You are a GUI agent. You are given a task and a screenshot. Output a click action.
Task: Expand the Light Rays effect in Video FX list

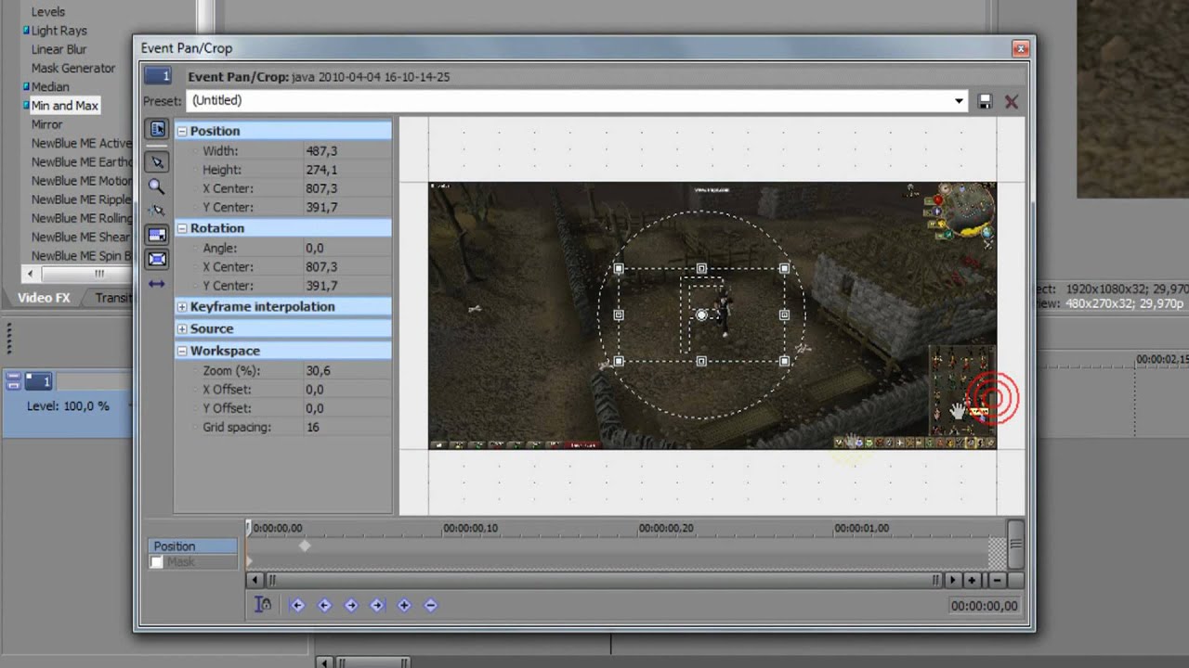click(x=27, y=31)
